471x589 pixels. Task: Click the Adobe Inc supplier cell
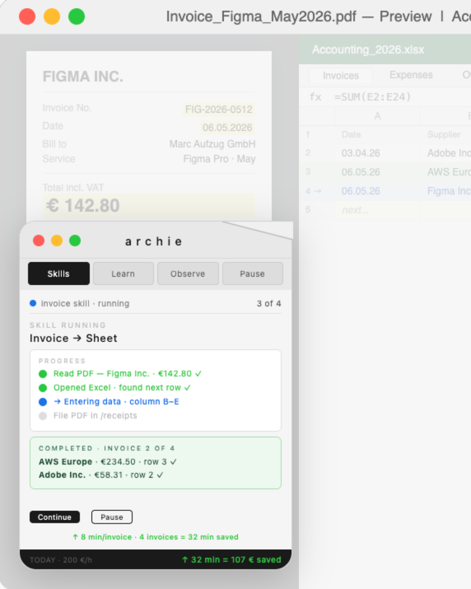click(x=446, y=153)
